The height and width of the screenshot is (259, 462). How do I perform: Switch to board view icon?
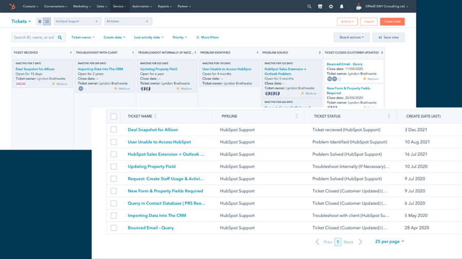coord(47,21)
